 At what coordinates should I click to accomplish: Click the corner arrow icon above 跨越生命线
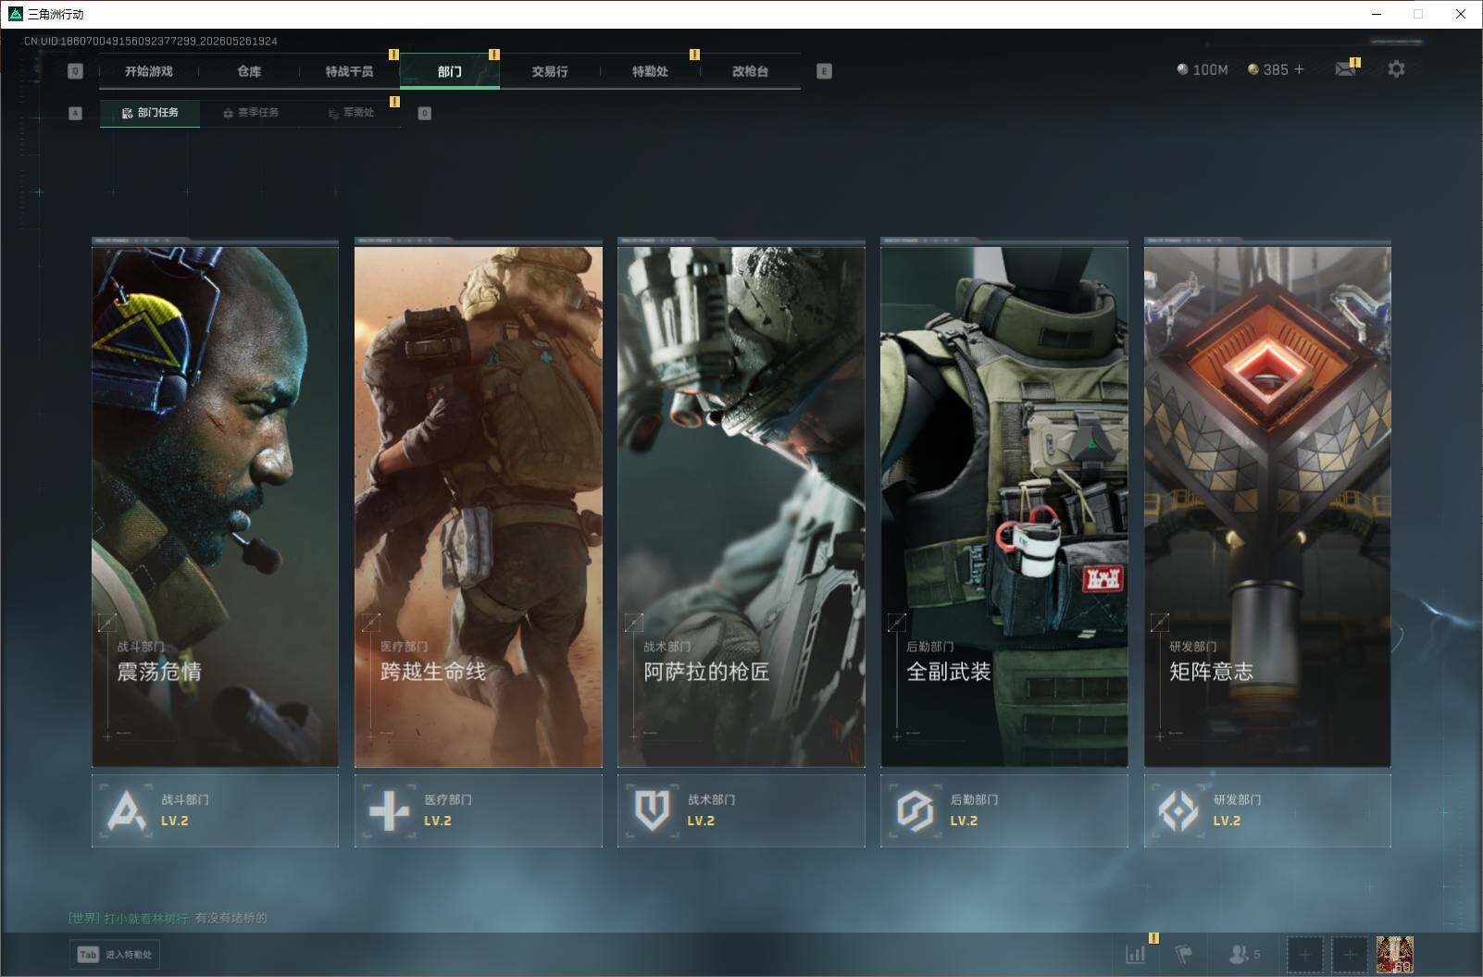coord(370,623)
